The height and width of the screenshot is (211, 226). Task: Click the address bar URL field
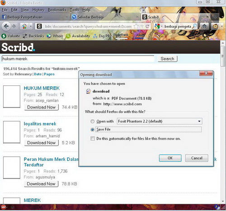click(88, 27)
